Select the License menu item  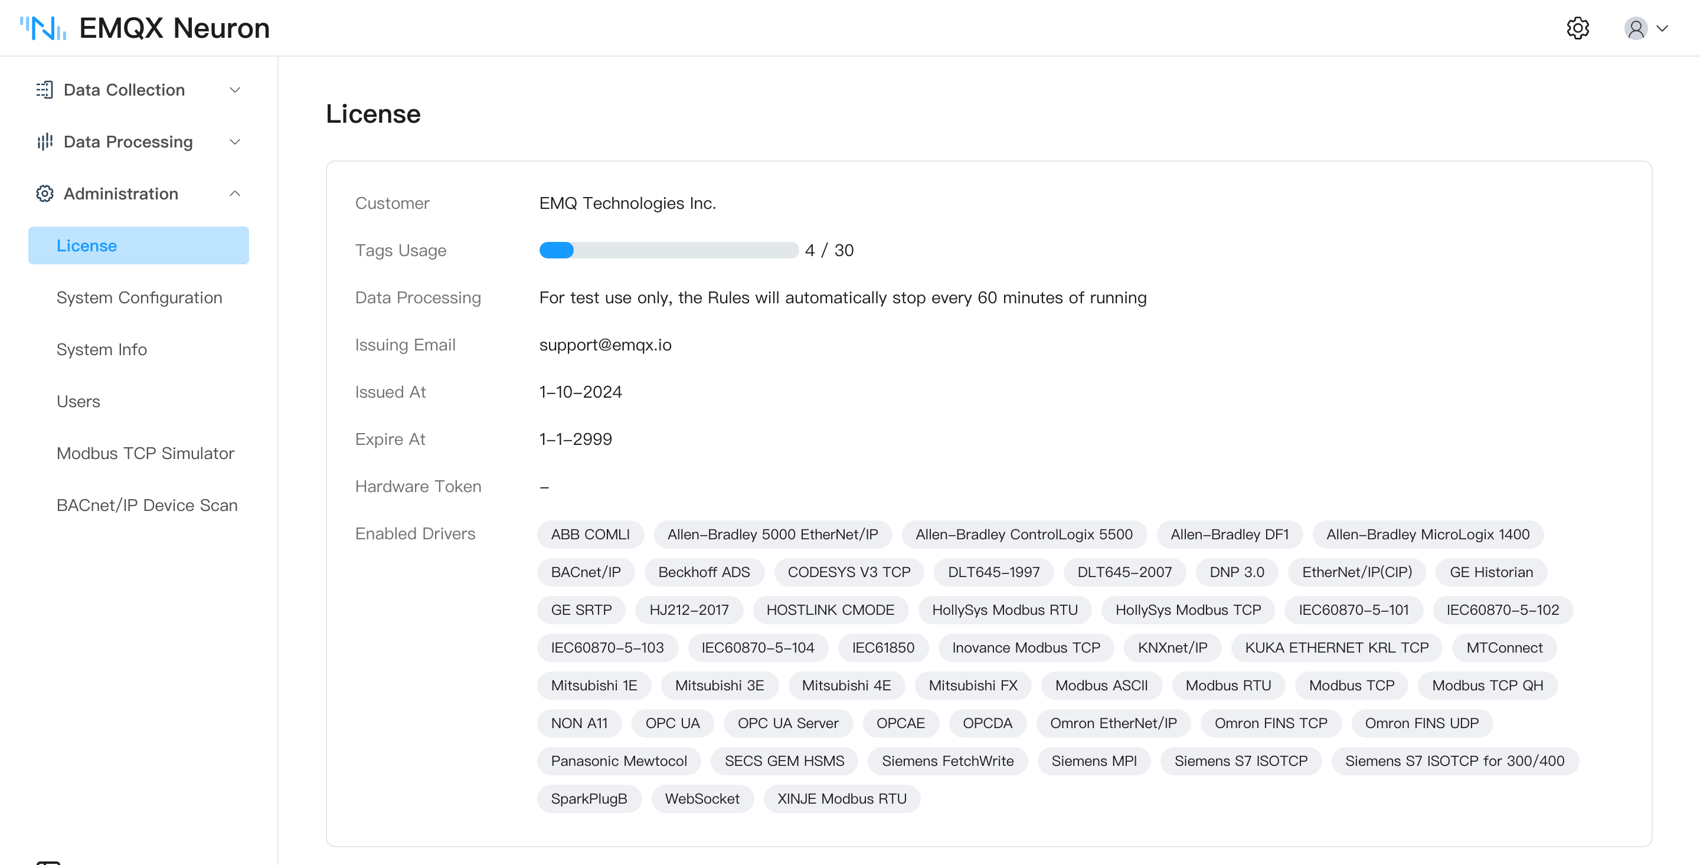(x=139, y=245)
